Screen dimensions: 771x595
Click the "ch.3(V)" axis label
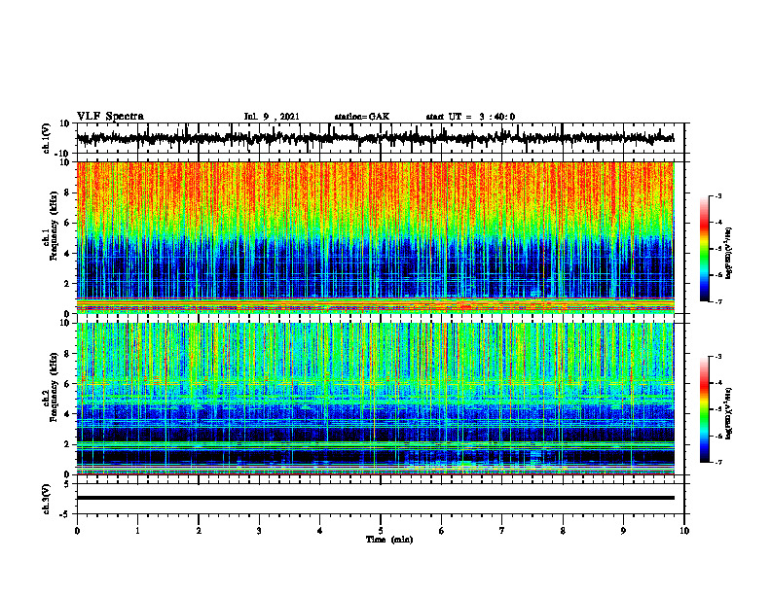coord(47,499)
